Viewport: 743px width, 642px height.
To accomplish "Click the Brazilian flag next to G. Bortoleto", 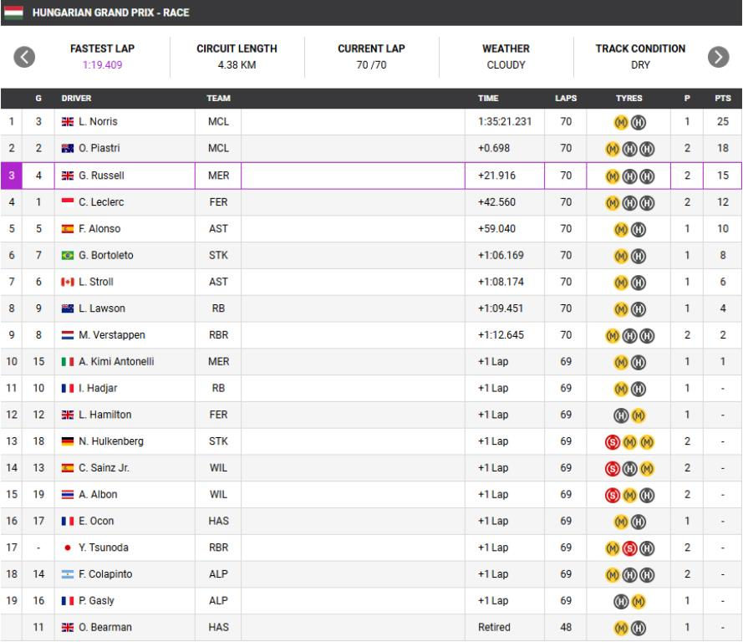I will 68,255.
